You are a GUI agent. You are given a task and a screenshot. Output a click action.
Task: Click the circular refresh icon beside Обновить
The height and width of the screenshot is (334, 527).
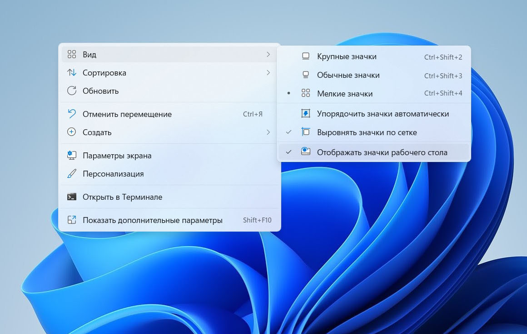(x=72, y=91)
